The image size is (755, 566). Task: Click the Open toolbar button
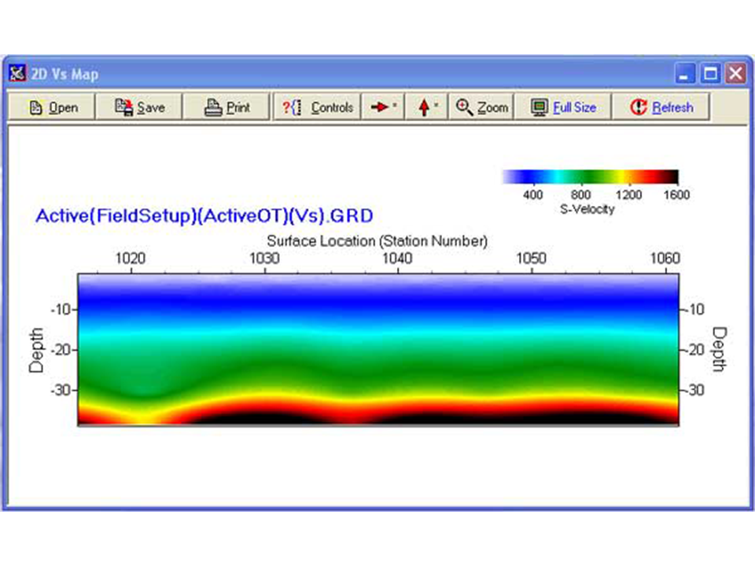(52, 107)
